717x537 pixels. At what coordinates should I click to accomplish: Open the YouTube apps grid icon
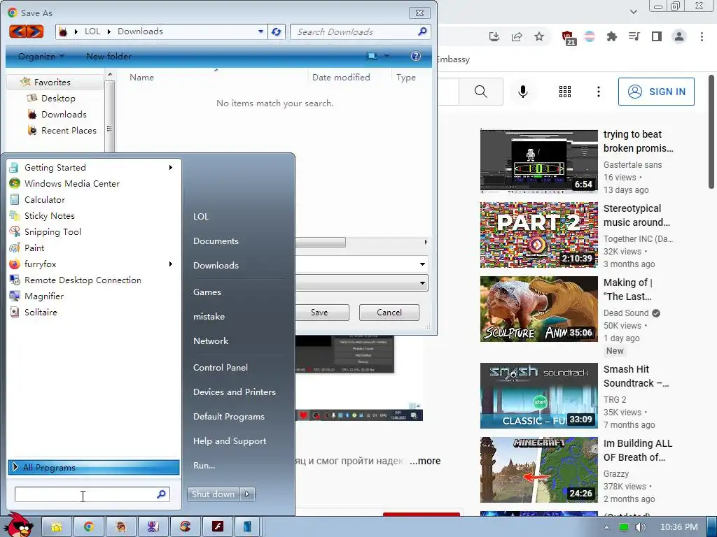click(x=565, y=92)
